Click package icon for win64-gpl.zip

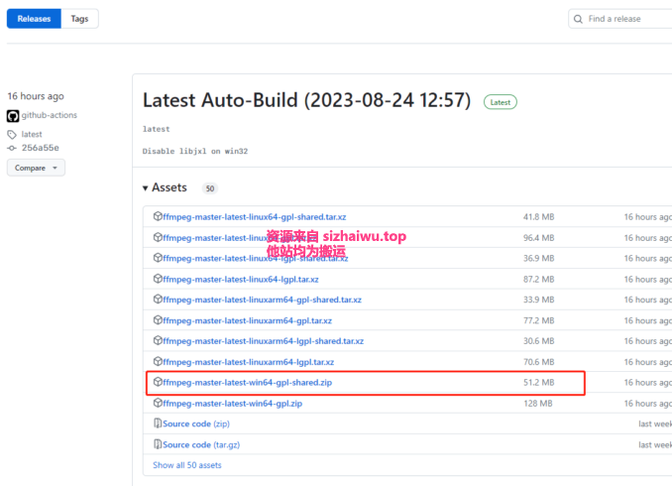coord(158,404)
